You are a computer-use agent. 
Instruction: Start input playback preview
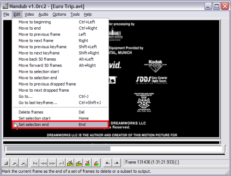point(15,163)
